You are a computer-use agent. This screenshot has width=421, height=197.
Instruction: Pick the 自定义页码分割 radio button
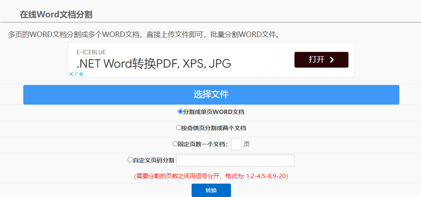(130, 160)
